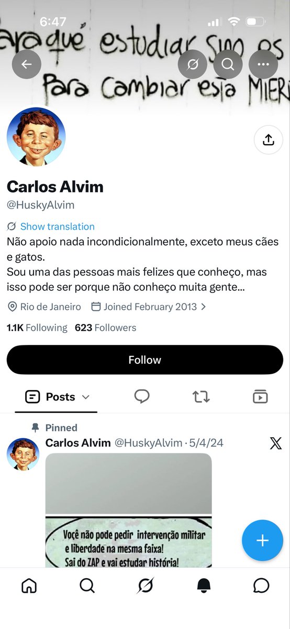Open Home in bottom navigation
The image size is (290, 629).
29,585
